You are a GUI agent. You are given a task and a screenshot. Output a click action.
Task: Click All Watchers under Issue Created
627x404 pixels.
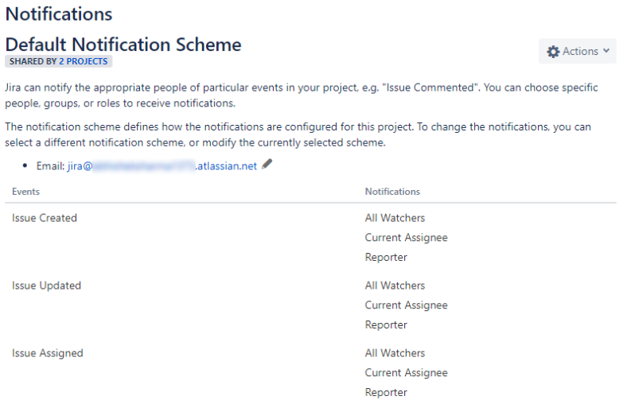coord(395,218)
